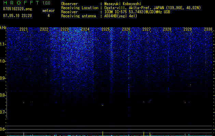Click the Receiving Location label
Image resolution: width=215 pixels, height=136 pixels.
point(80,8)
